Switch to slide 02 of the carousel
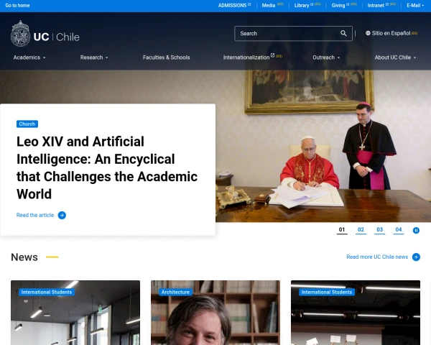The image size is (431, 345). [x=361, y=230]
